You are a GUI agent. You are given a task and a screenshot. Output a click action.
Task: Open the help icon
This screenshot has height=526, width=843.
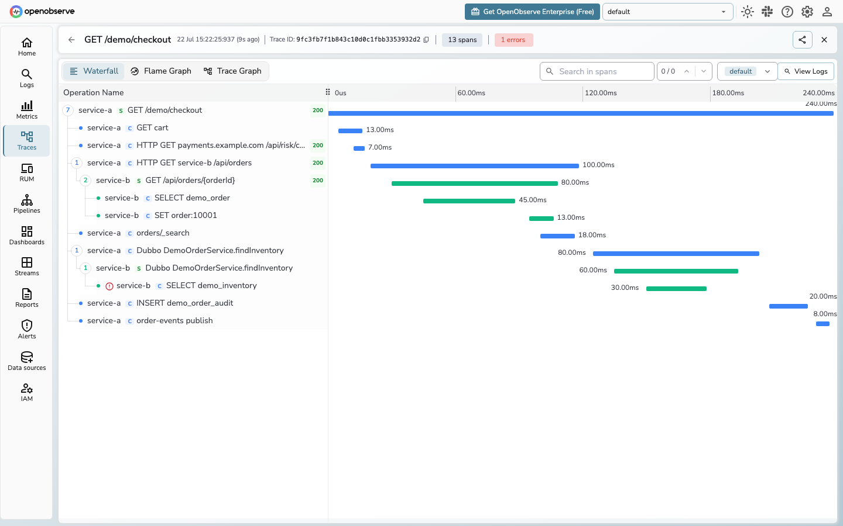(x=787, y=12)
